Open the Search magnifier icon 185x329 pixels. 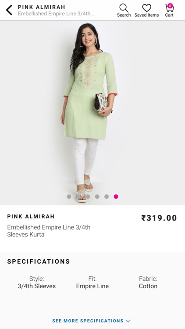pos(124,8)
